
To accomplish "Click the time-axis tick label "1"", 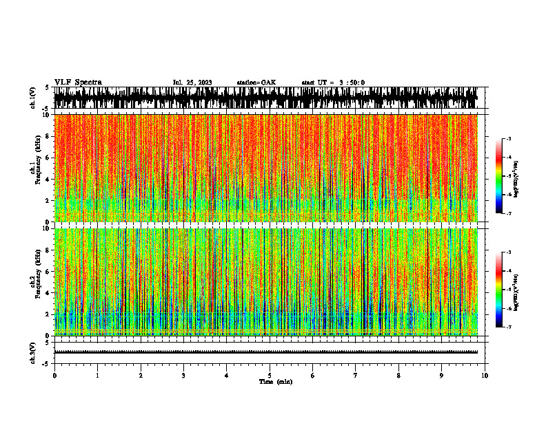I will click(x=97, y=376).
